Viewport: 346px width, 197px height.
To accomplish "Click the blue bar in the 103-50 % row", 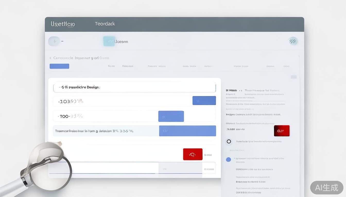I will click(x=204, y=101).
